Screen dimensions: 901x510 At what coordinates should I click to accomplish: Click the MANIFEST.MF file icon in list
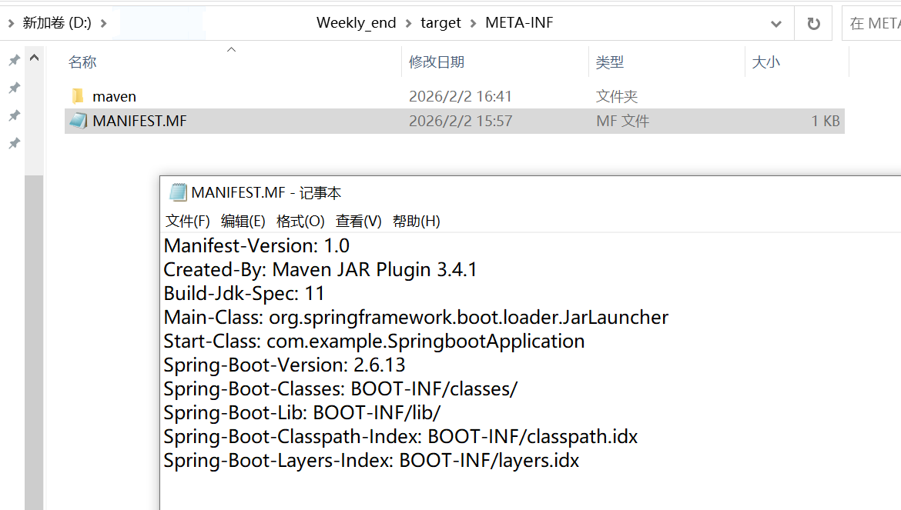[x=78, y=121]
